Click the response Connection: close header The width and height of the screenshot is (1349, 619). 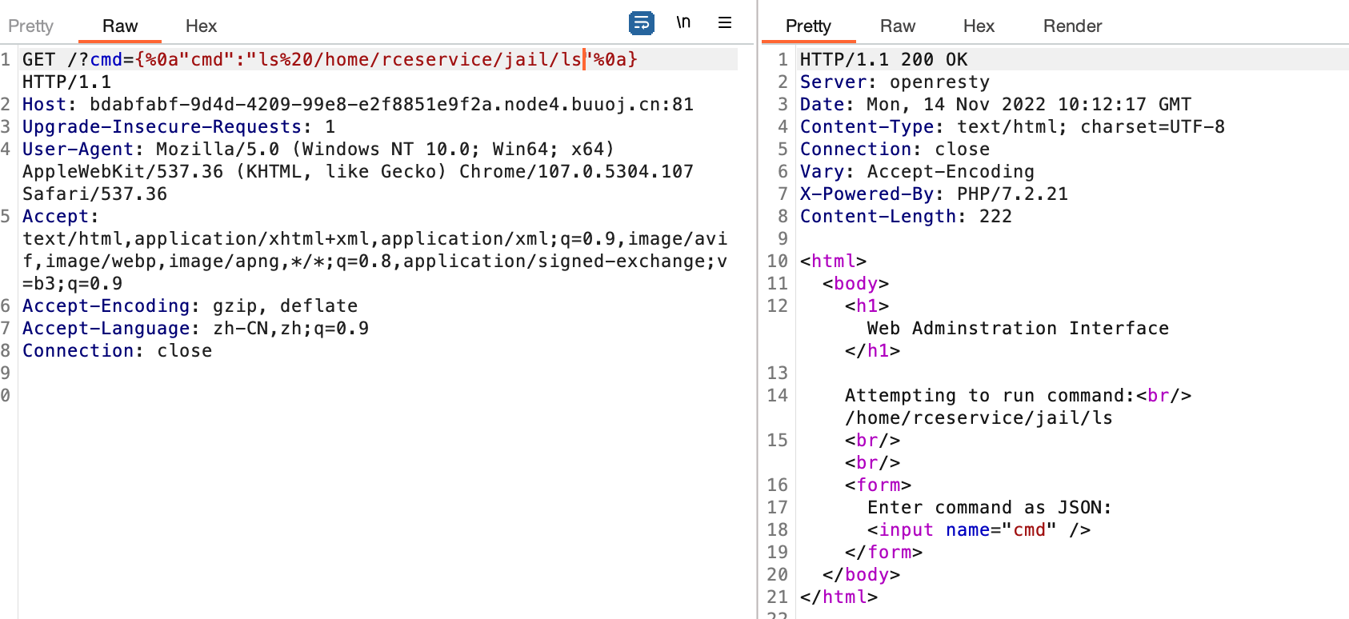coord(895,149)
